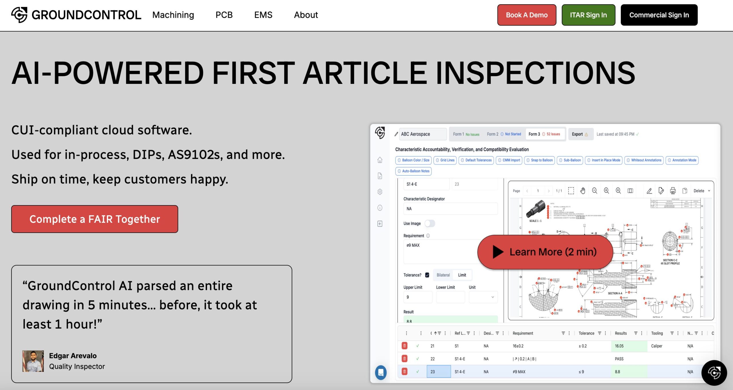Screen dimensions: 733x390
Task: Toggle Annotation Mode option
Action: coord(682,160)
